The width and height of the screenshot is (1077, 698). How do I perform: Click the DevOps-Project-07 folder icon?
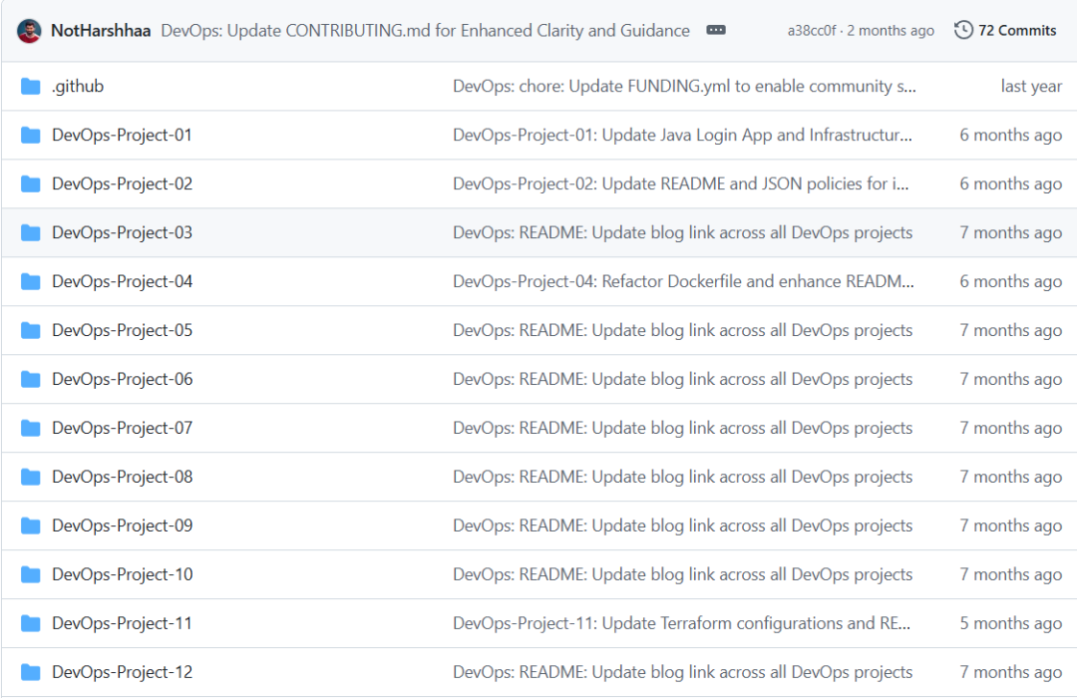click(x=30, y=428)
